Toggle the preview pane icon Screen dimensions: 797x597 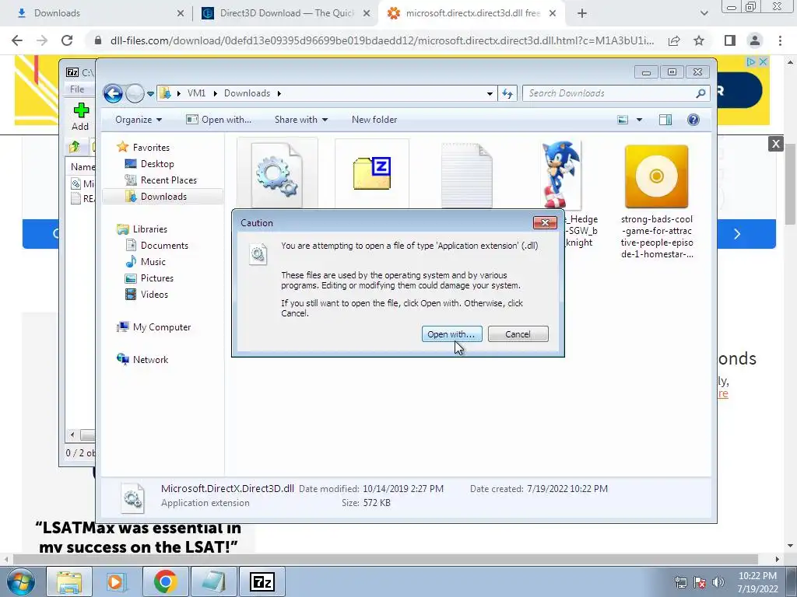pos(665,120)
